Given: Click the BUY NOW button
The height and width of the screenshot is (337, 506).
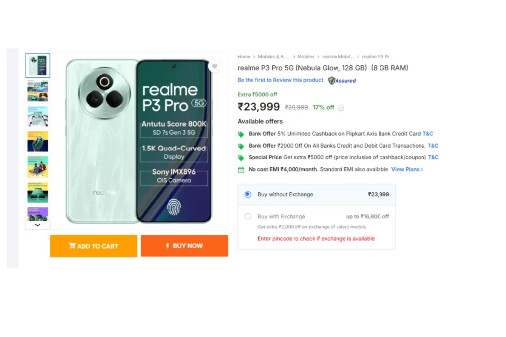Looking at the screenshot, I should tap(184, 246).
